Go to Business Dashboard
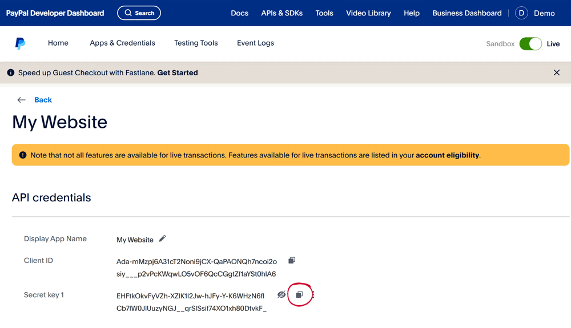 tap(467, 13)
